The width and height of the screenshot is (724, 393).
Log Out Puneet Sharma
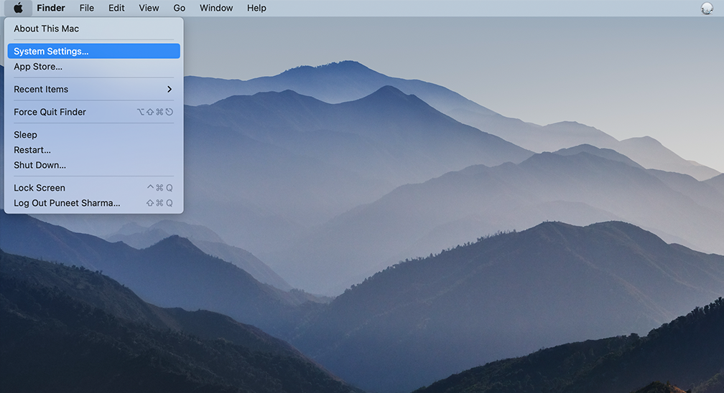pos(67,203)
